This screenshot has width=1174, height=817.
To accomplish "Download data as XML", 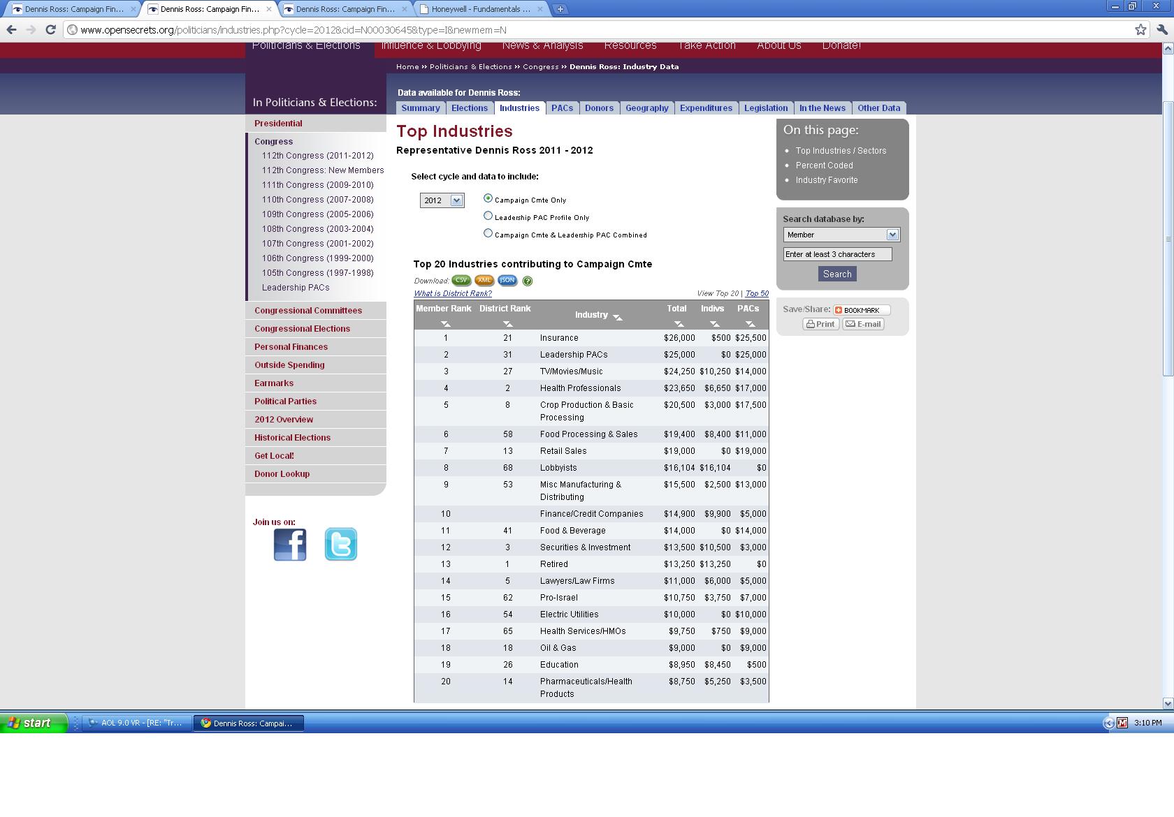I will [x=484, y=281].
